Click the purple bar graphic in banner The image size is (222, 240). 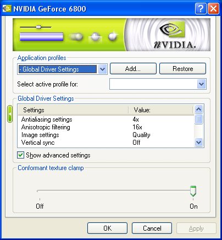(x=41, y=36)
